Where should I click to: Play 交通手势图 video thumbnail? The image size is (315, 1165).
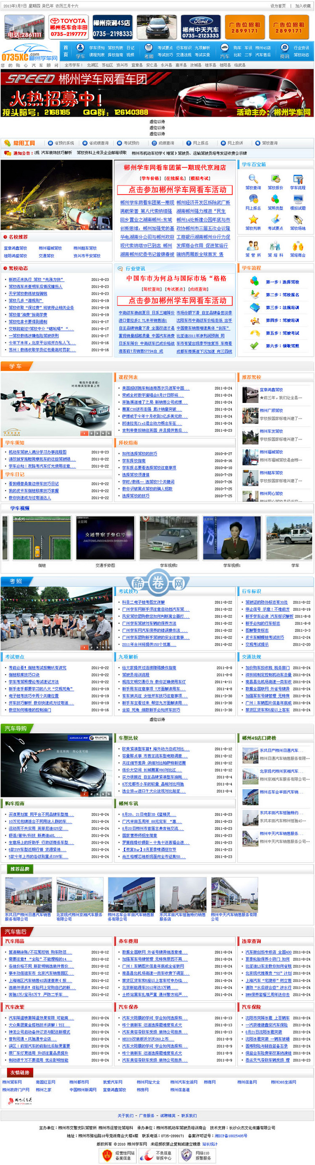105,538
